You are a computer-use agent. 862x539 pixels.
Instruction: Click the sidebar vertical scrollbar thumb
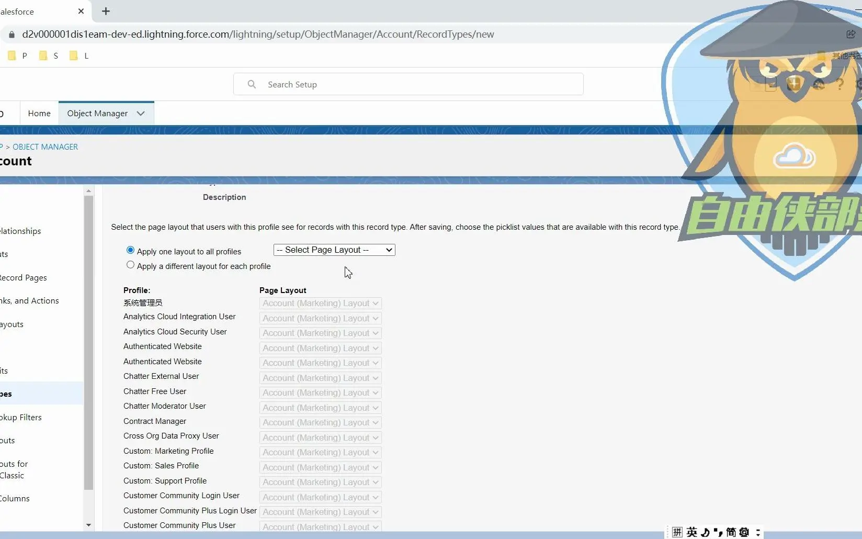[x=88, y=343]
